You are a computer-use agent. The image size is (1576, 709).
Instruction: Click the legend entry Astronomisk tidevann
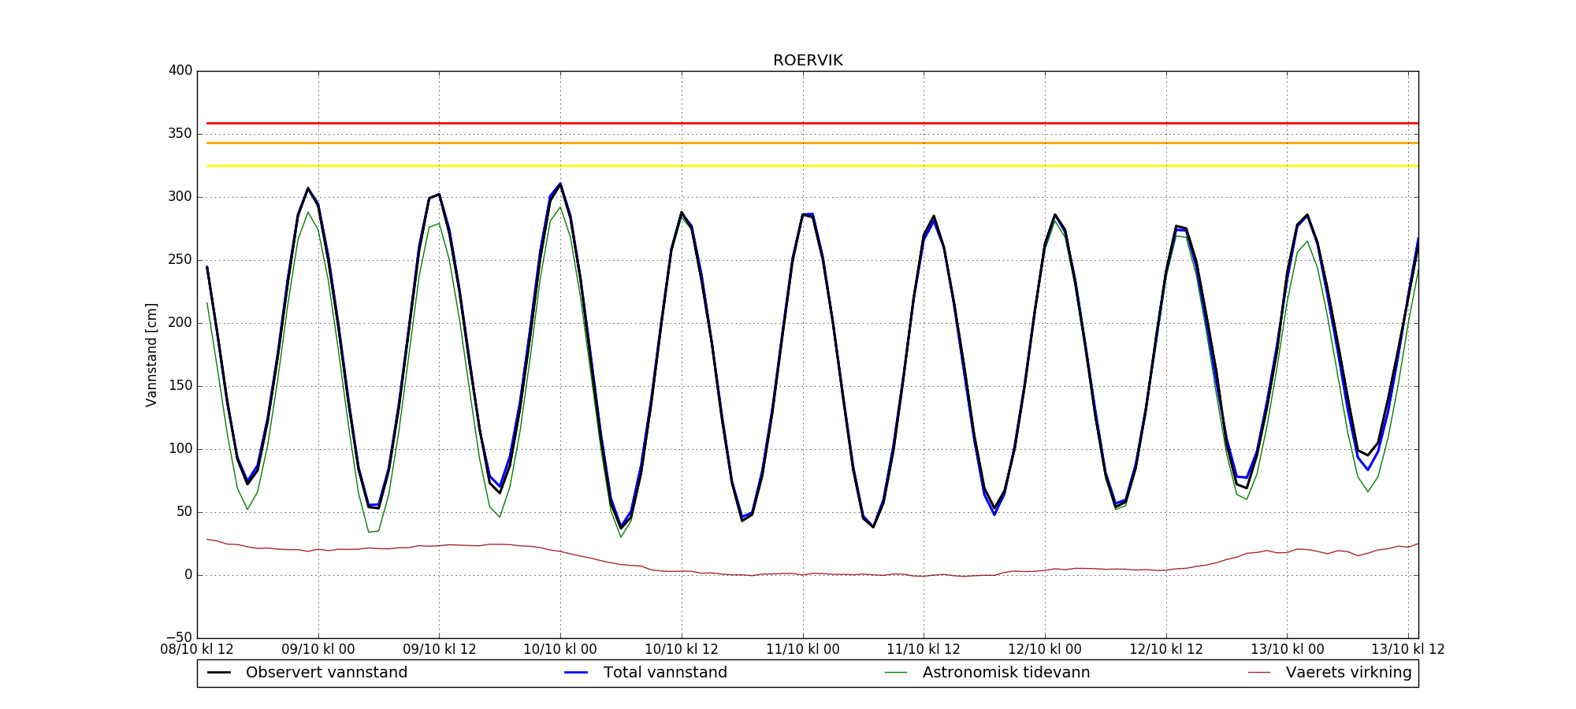pyautogui.click(x=1006, y=673)
